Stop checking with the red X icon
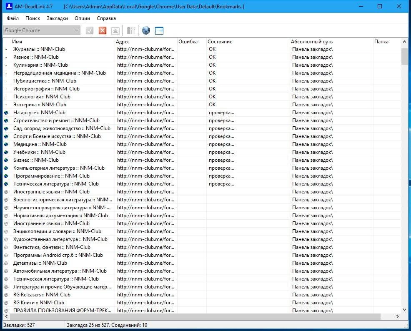 103,31
